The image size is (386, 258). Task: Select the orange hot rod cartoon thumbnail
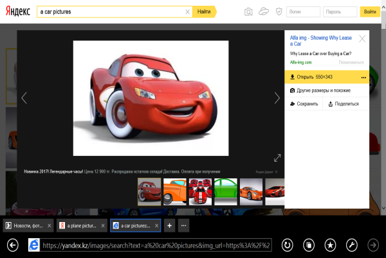point(175,192)
